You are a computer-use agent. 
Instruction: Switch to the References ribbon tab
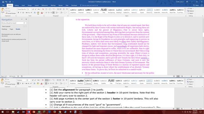[45, 5]
